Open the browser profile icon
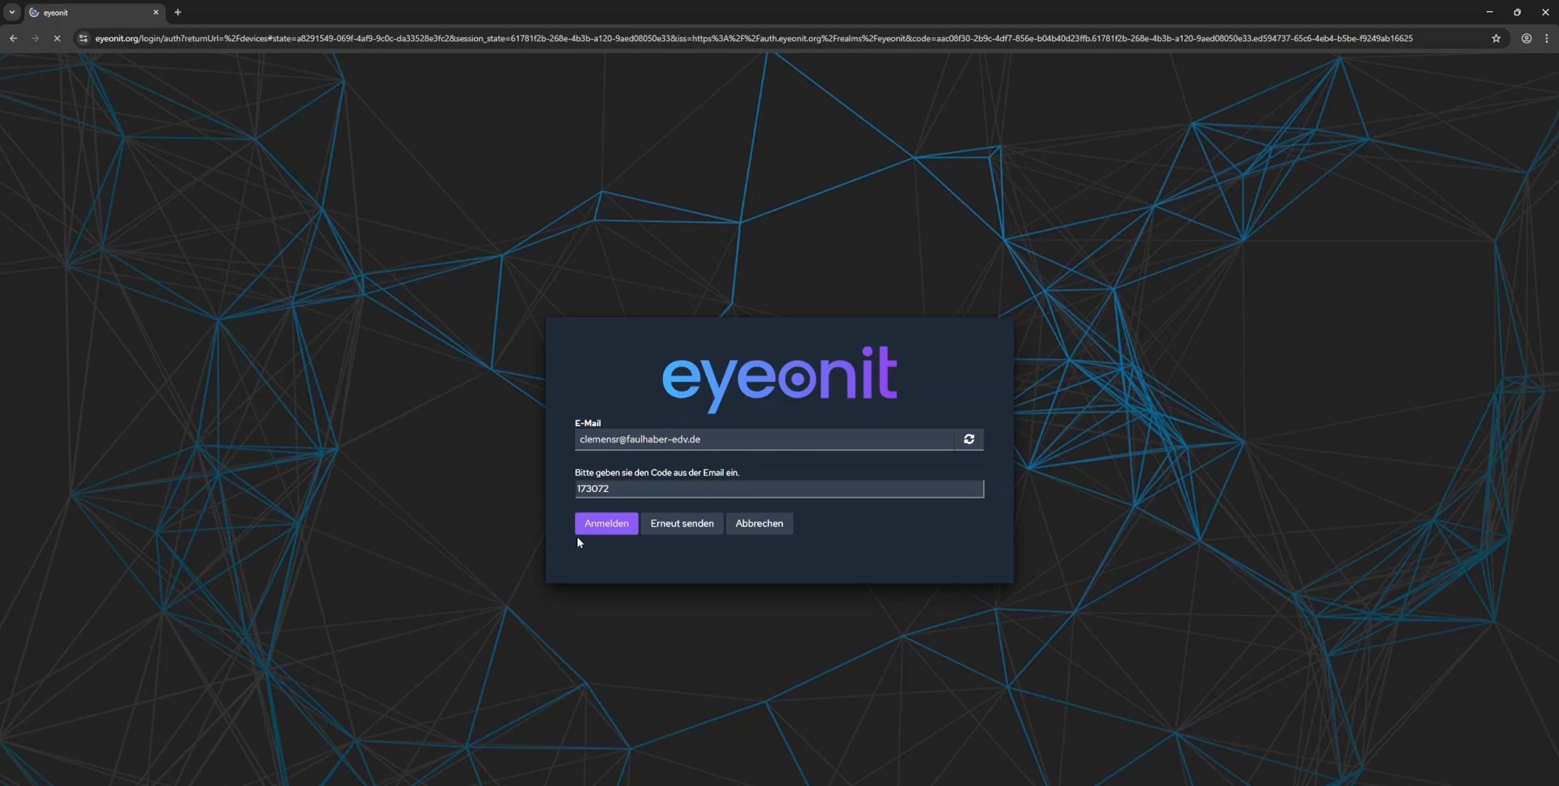 tap(1526, 38)
